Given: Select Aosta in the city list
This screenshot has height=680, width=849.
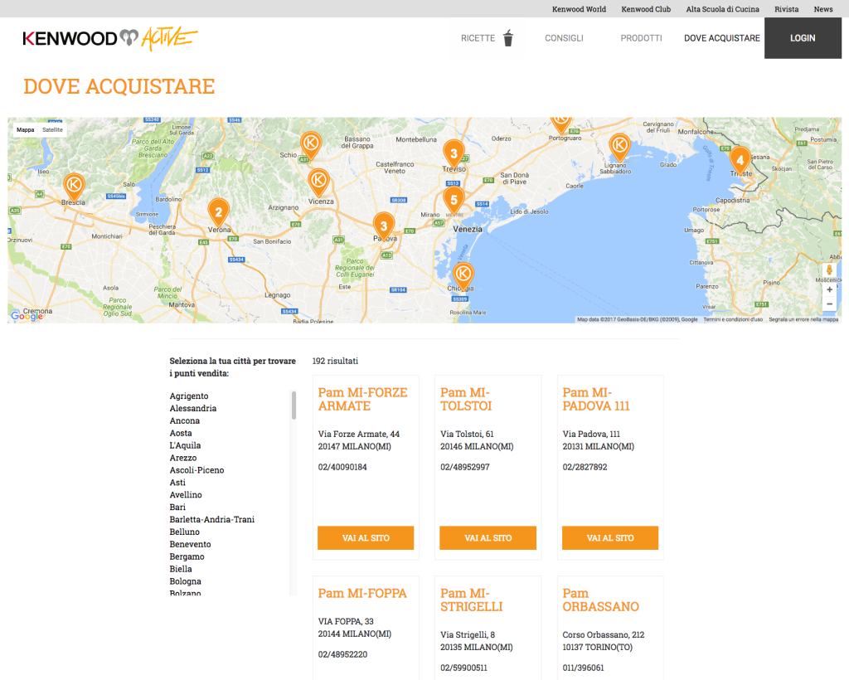Looking at the screenshot, I should coord(181,433).
